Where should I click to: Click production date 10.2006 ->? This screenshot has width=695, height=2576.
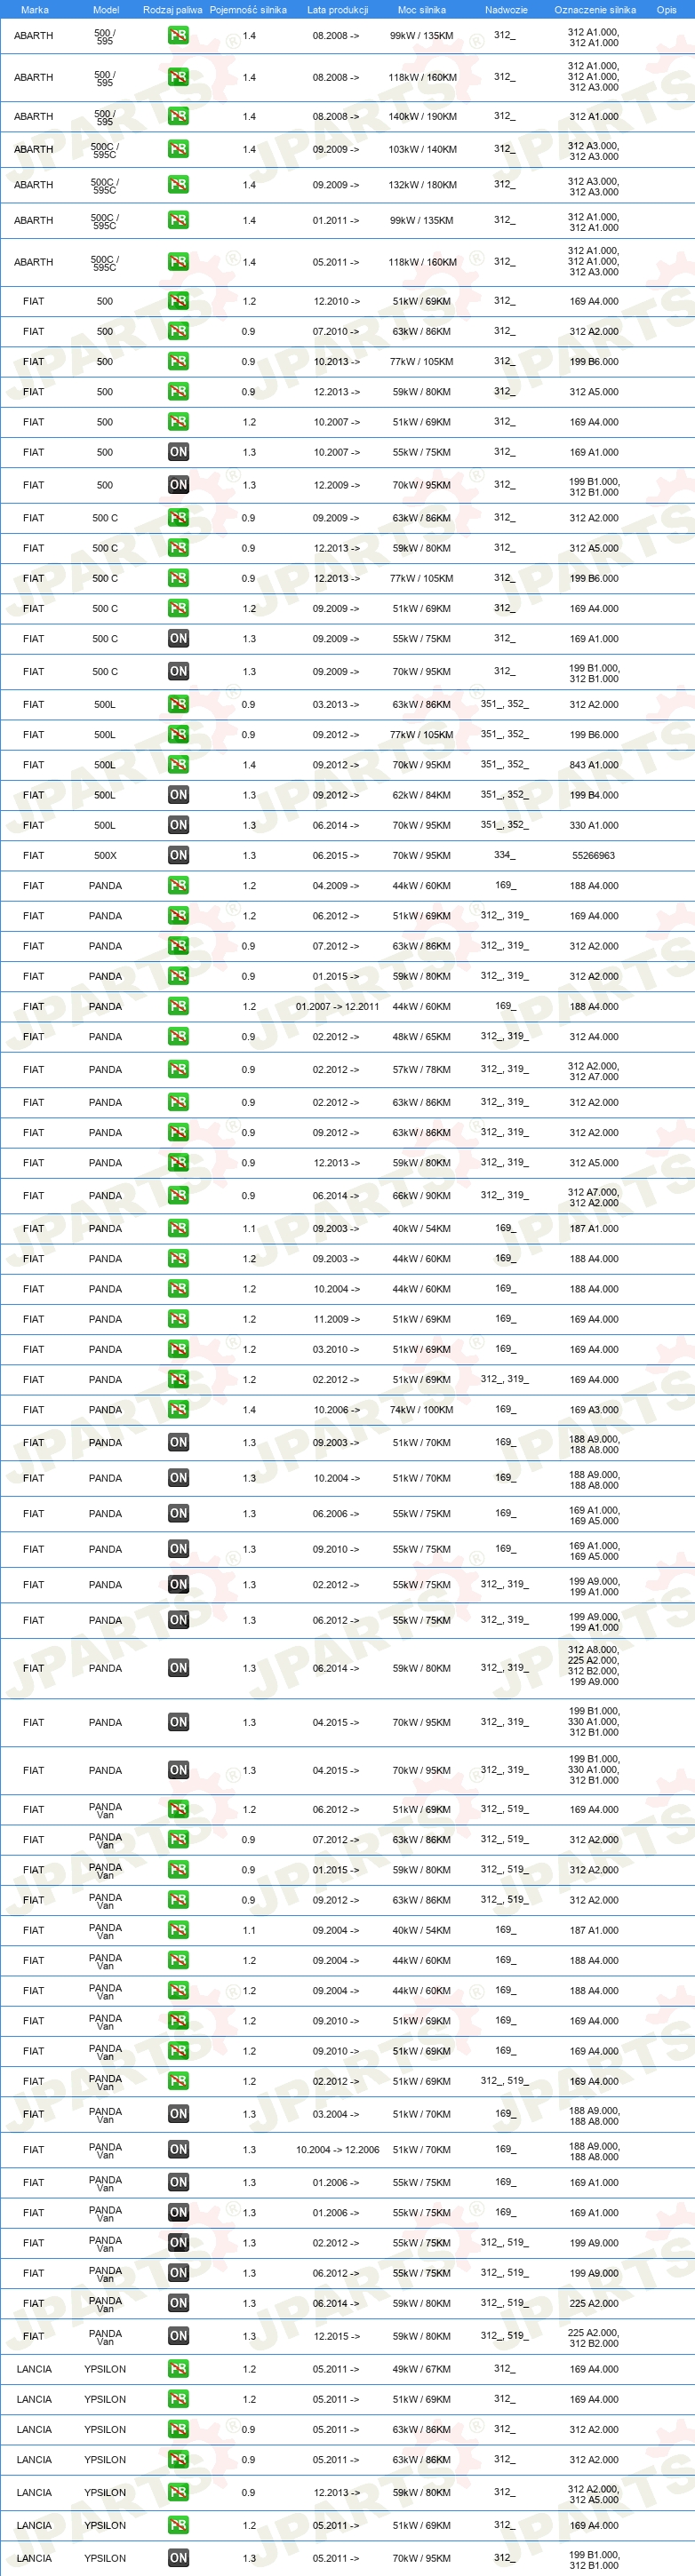coord(337,1410)
